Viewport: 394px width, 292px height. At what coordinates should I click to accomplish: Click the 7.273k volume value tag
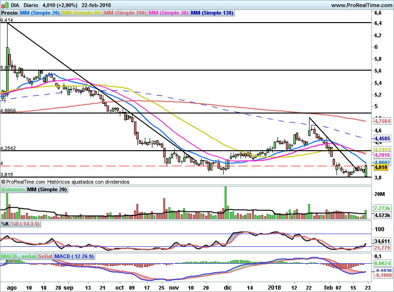point(383,208)
